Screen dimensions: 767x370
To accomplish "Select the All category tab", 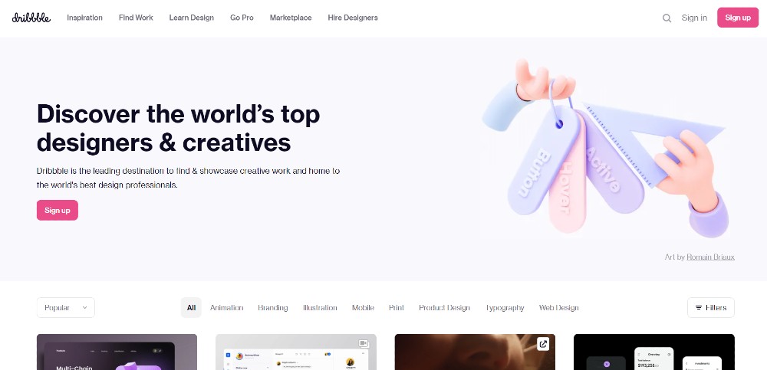I will (x=191, y=307).
